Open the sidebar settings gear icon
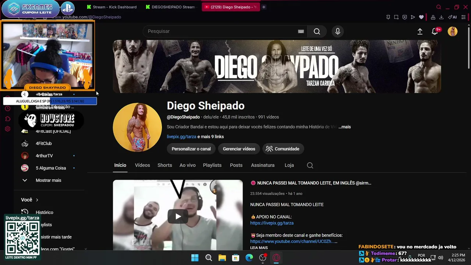Viewport: 471px width, 265px height. [7, 129]
